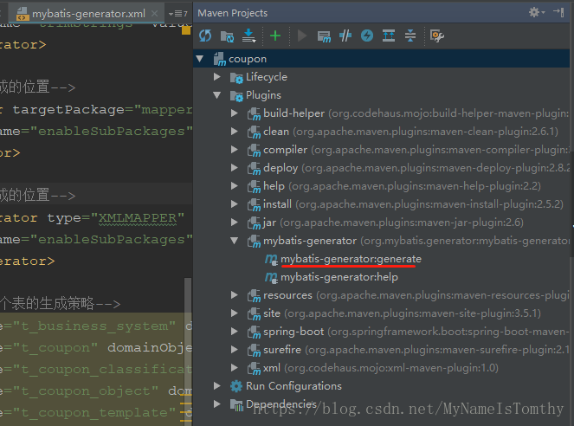This screenshot has width=574, height=426.
Task: Click targetPackage attribute in editor
Action: (x=68, y=110)
